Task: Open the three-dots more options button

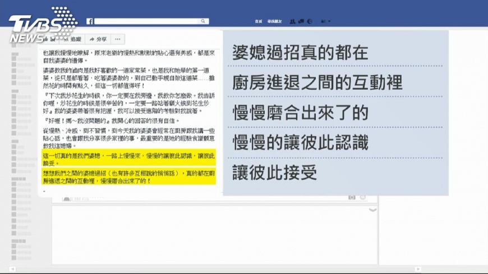Action: point(118,39)
